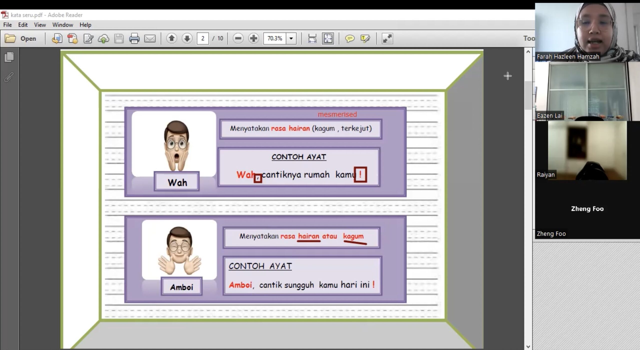
Task: Go to previous page arrow
Action: (x=171, y=38)
